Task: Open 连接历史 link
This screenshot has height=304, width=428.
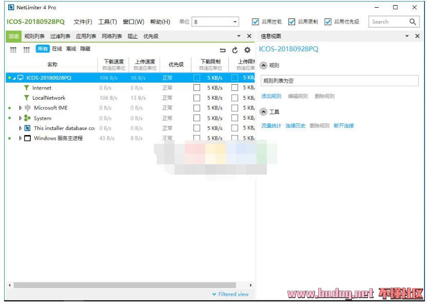Action: point(296,126)
